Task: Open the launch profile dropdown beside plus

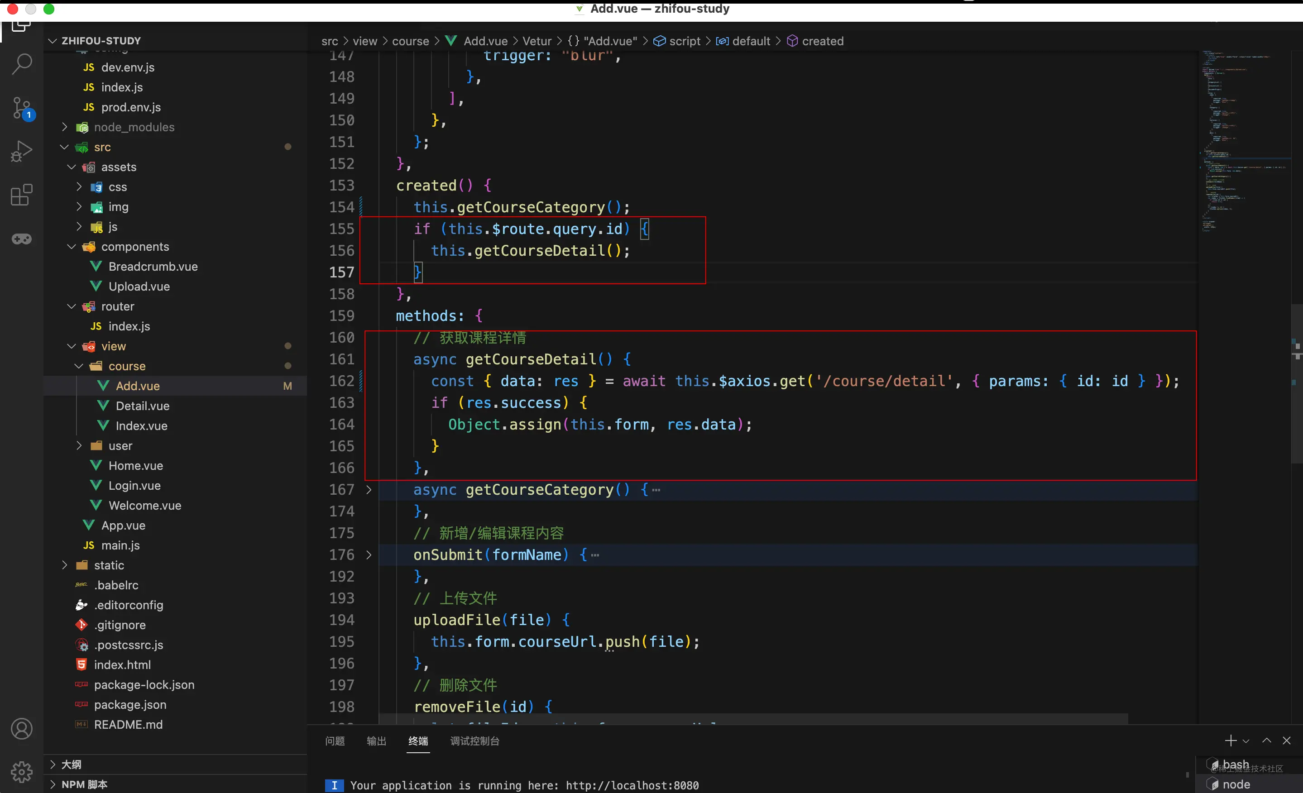Action: (1246, 741)
